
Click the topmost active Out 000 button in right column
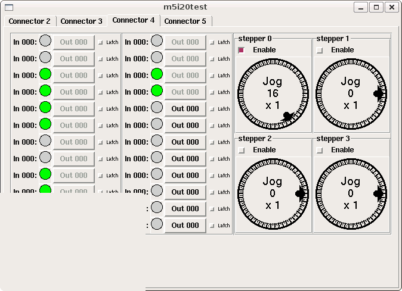[185, 109]
